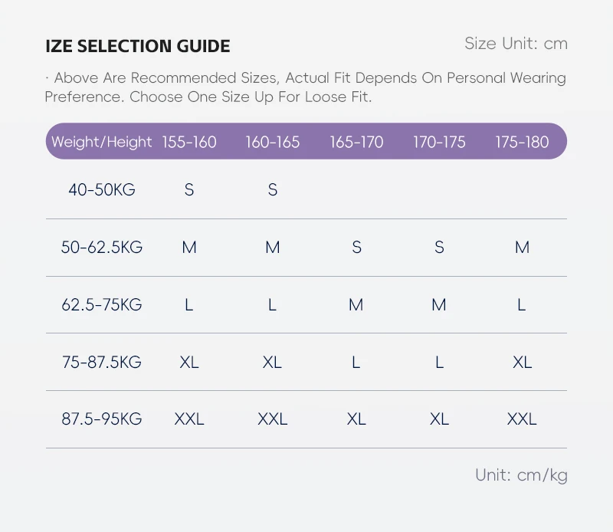Click the recommended sizes note paragraph

click(305, 87)
